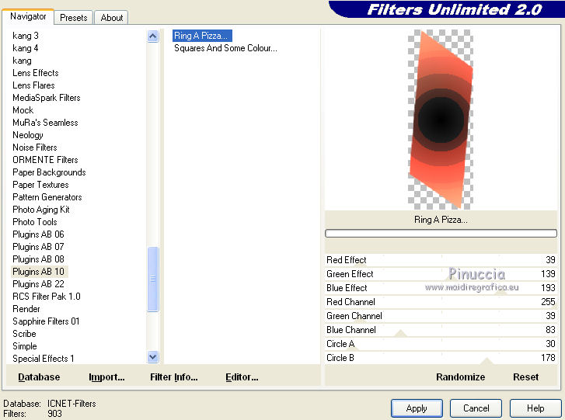Click the filter list scroll down arrow
The image size is (565, 420).
point(153,356)
